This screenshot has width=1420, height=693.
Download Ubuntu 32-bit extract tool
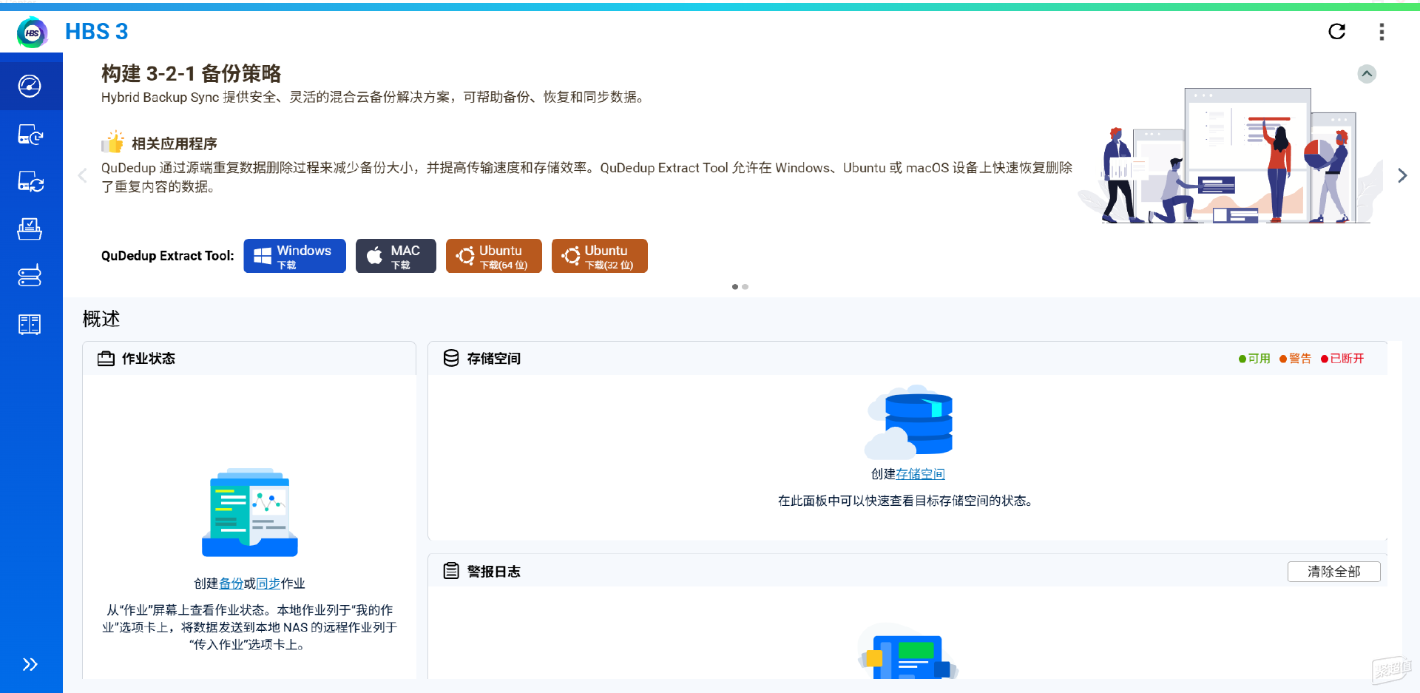point(599,256)
